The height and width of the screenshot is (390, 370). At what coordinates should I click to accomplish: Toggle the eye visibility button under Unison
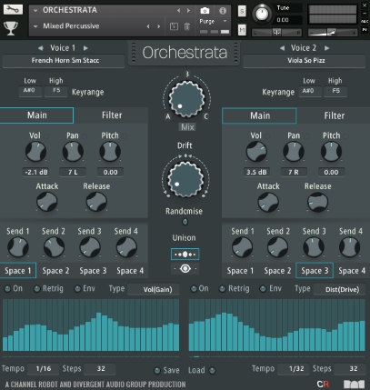point(185,268)
